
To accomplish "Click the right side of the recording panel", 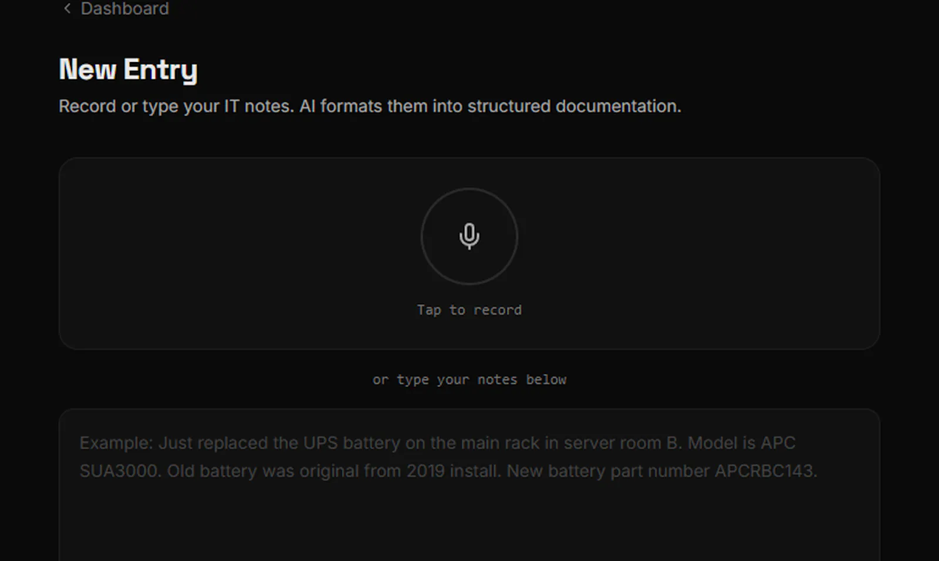I will pyautogui.click(x=704, y=252).
